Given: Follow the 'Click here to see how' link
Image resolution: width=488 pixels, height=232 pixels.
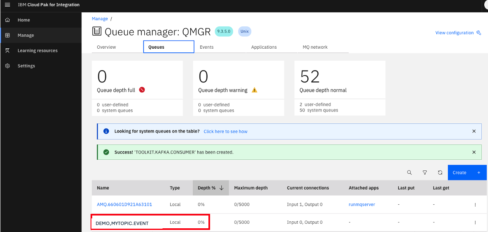Looking at the screenshot, I should pos(225,131).
